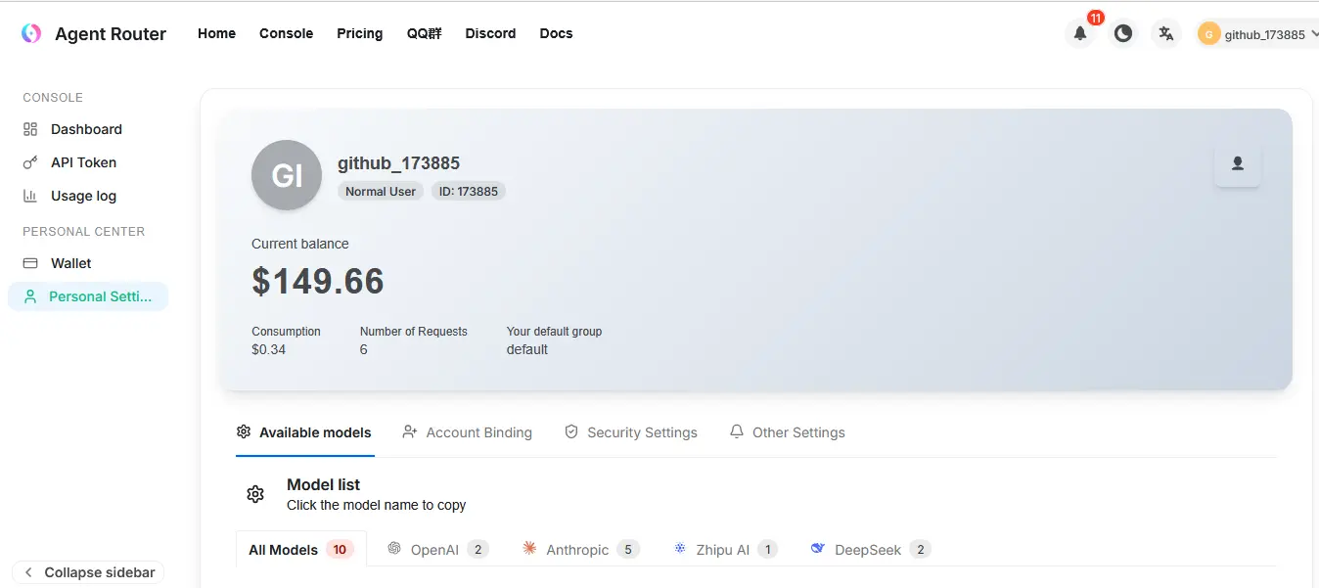Click the Agent Router brand name
This screenshot has height=588, width=1319.
click(111, 33)
